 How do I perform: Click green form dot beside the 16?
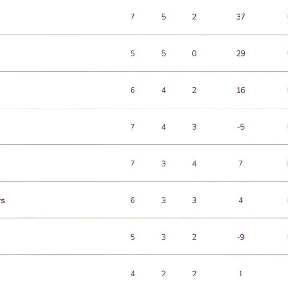point(287,90)
